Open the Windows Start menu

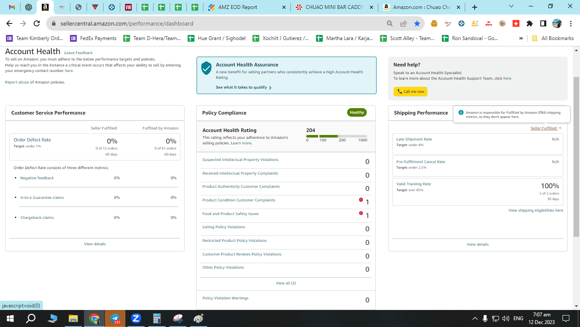[x=10, y=318]
